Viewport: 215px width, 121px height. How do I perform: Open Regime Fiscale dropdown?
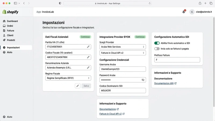(x=68, y=78)
